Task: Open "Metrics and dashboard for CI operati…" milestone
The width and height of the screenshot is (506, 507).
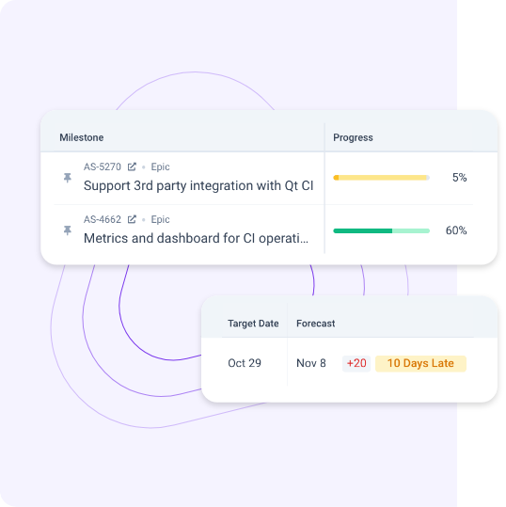Action: coord(196,239)
